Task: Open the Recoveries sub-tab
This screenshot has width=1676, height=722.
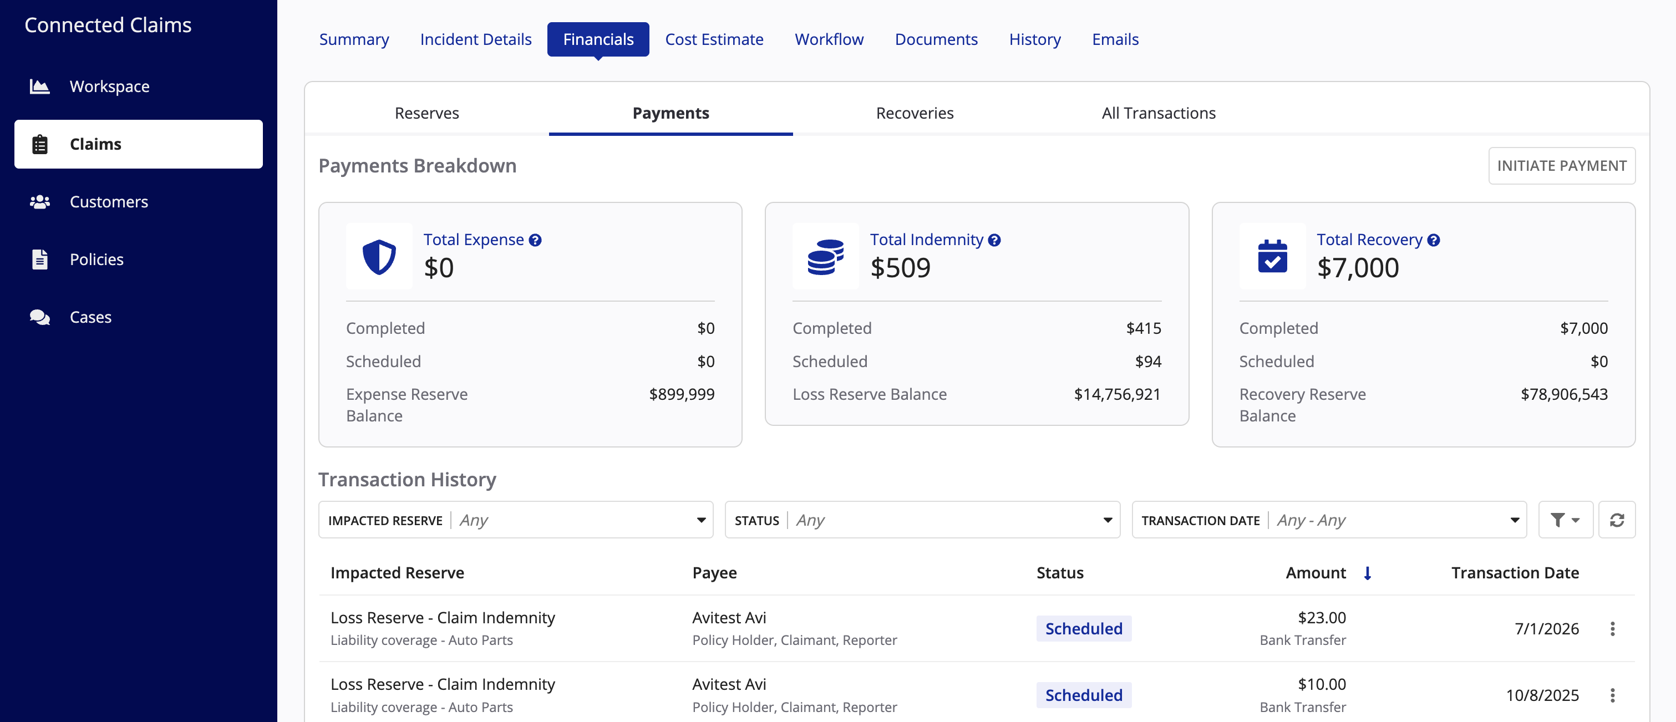Action: tap(915, 113)
